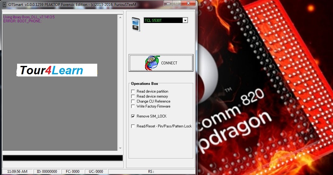Click the OTSmart title bar app icon
The width and height of the screenshot is (333, 175).
coord(4,4)
